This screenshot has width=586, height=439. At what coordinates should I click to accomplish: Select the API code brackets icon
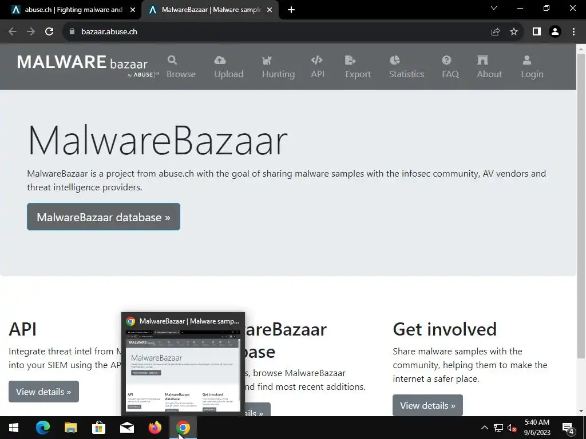pyautogui.click(x=316, y=59)
